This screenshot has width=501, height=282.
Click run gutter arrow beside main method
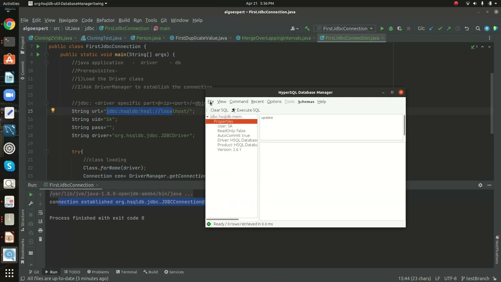(38, 54)
